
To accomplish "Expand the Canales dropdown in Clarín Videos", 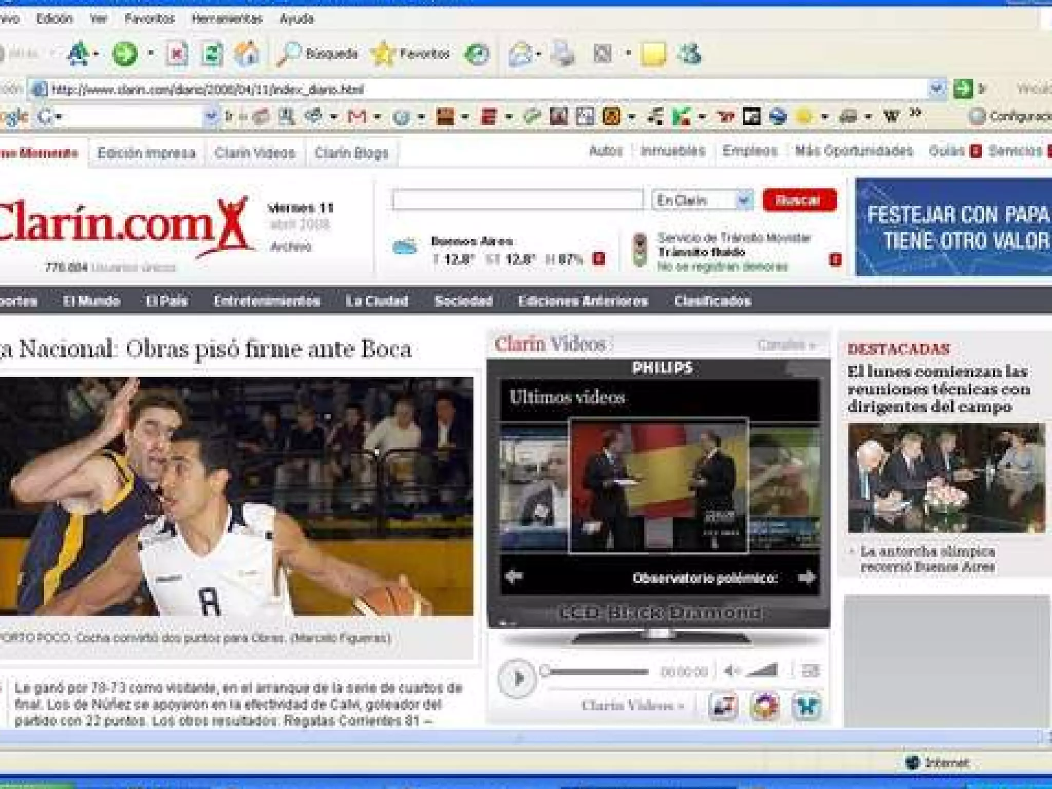I will (x=787, y=345).
